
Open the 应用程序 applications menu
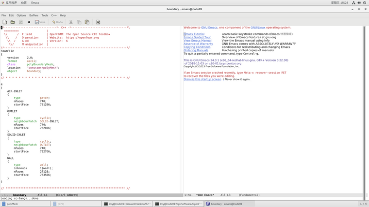point(9,3)
